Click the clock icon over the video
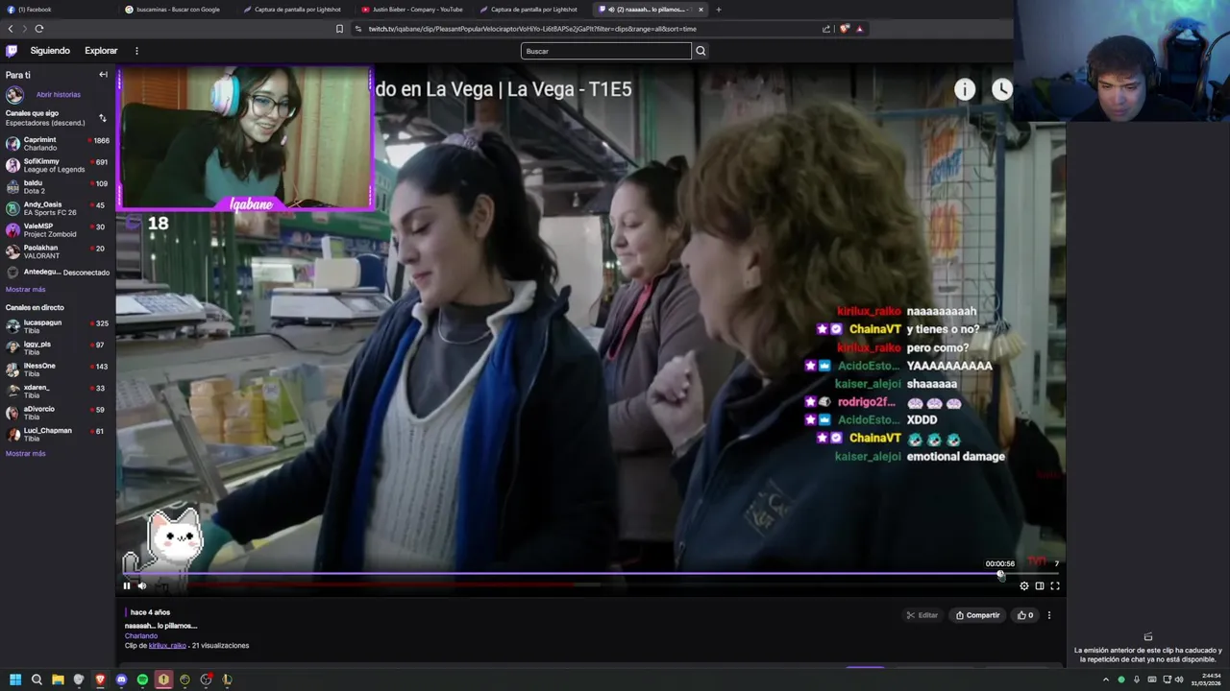Viewport: 1230px width, 691px height. 1002,89
